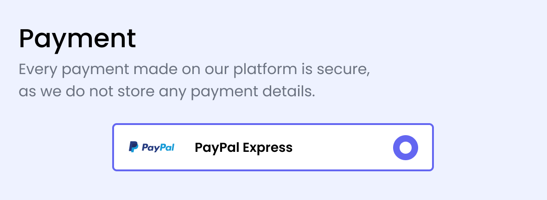This screenshot has width=547, height=200.
Task: Click the 'as we do not store' text line
Action: pyautogui.click(x=167, y=92)
